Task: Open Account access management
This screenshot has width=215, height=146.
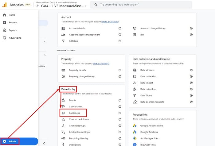Action: (x=84, y=35)
